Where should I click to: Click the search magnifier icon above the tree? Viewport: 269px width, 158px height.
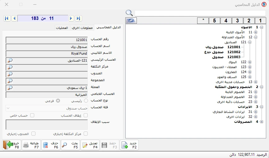point(129,13)
